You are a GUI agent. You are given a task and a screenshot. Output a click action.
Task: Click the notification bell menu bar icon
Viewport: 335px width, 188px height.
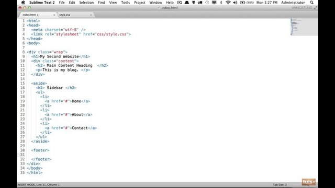coord(187,3)
